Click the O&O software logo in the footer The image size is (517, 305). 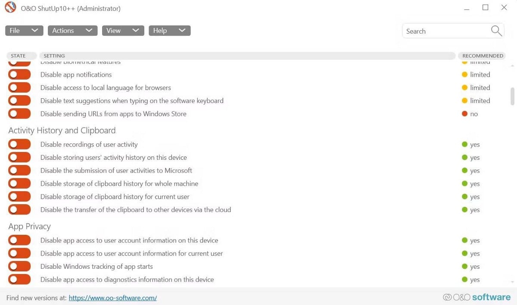pos(477,297)
